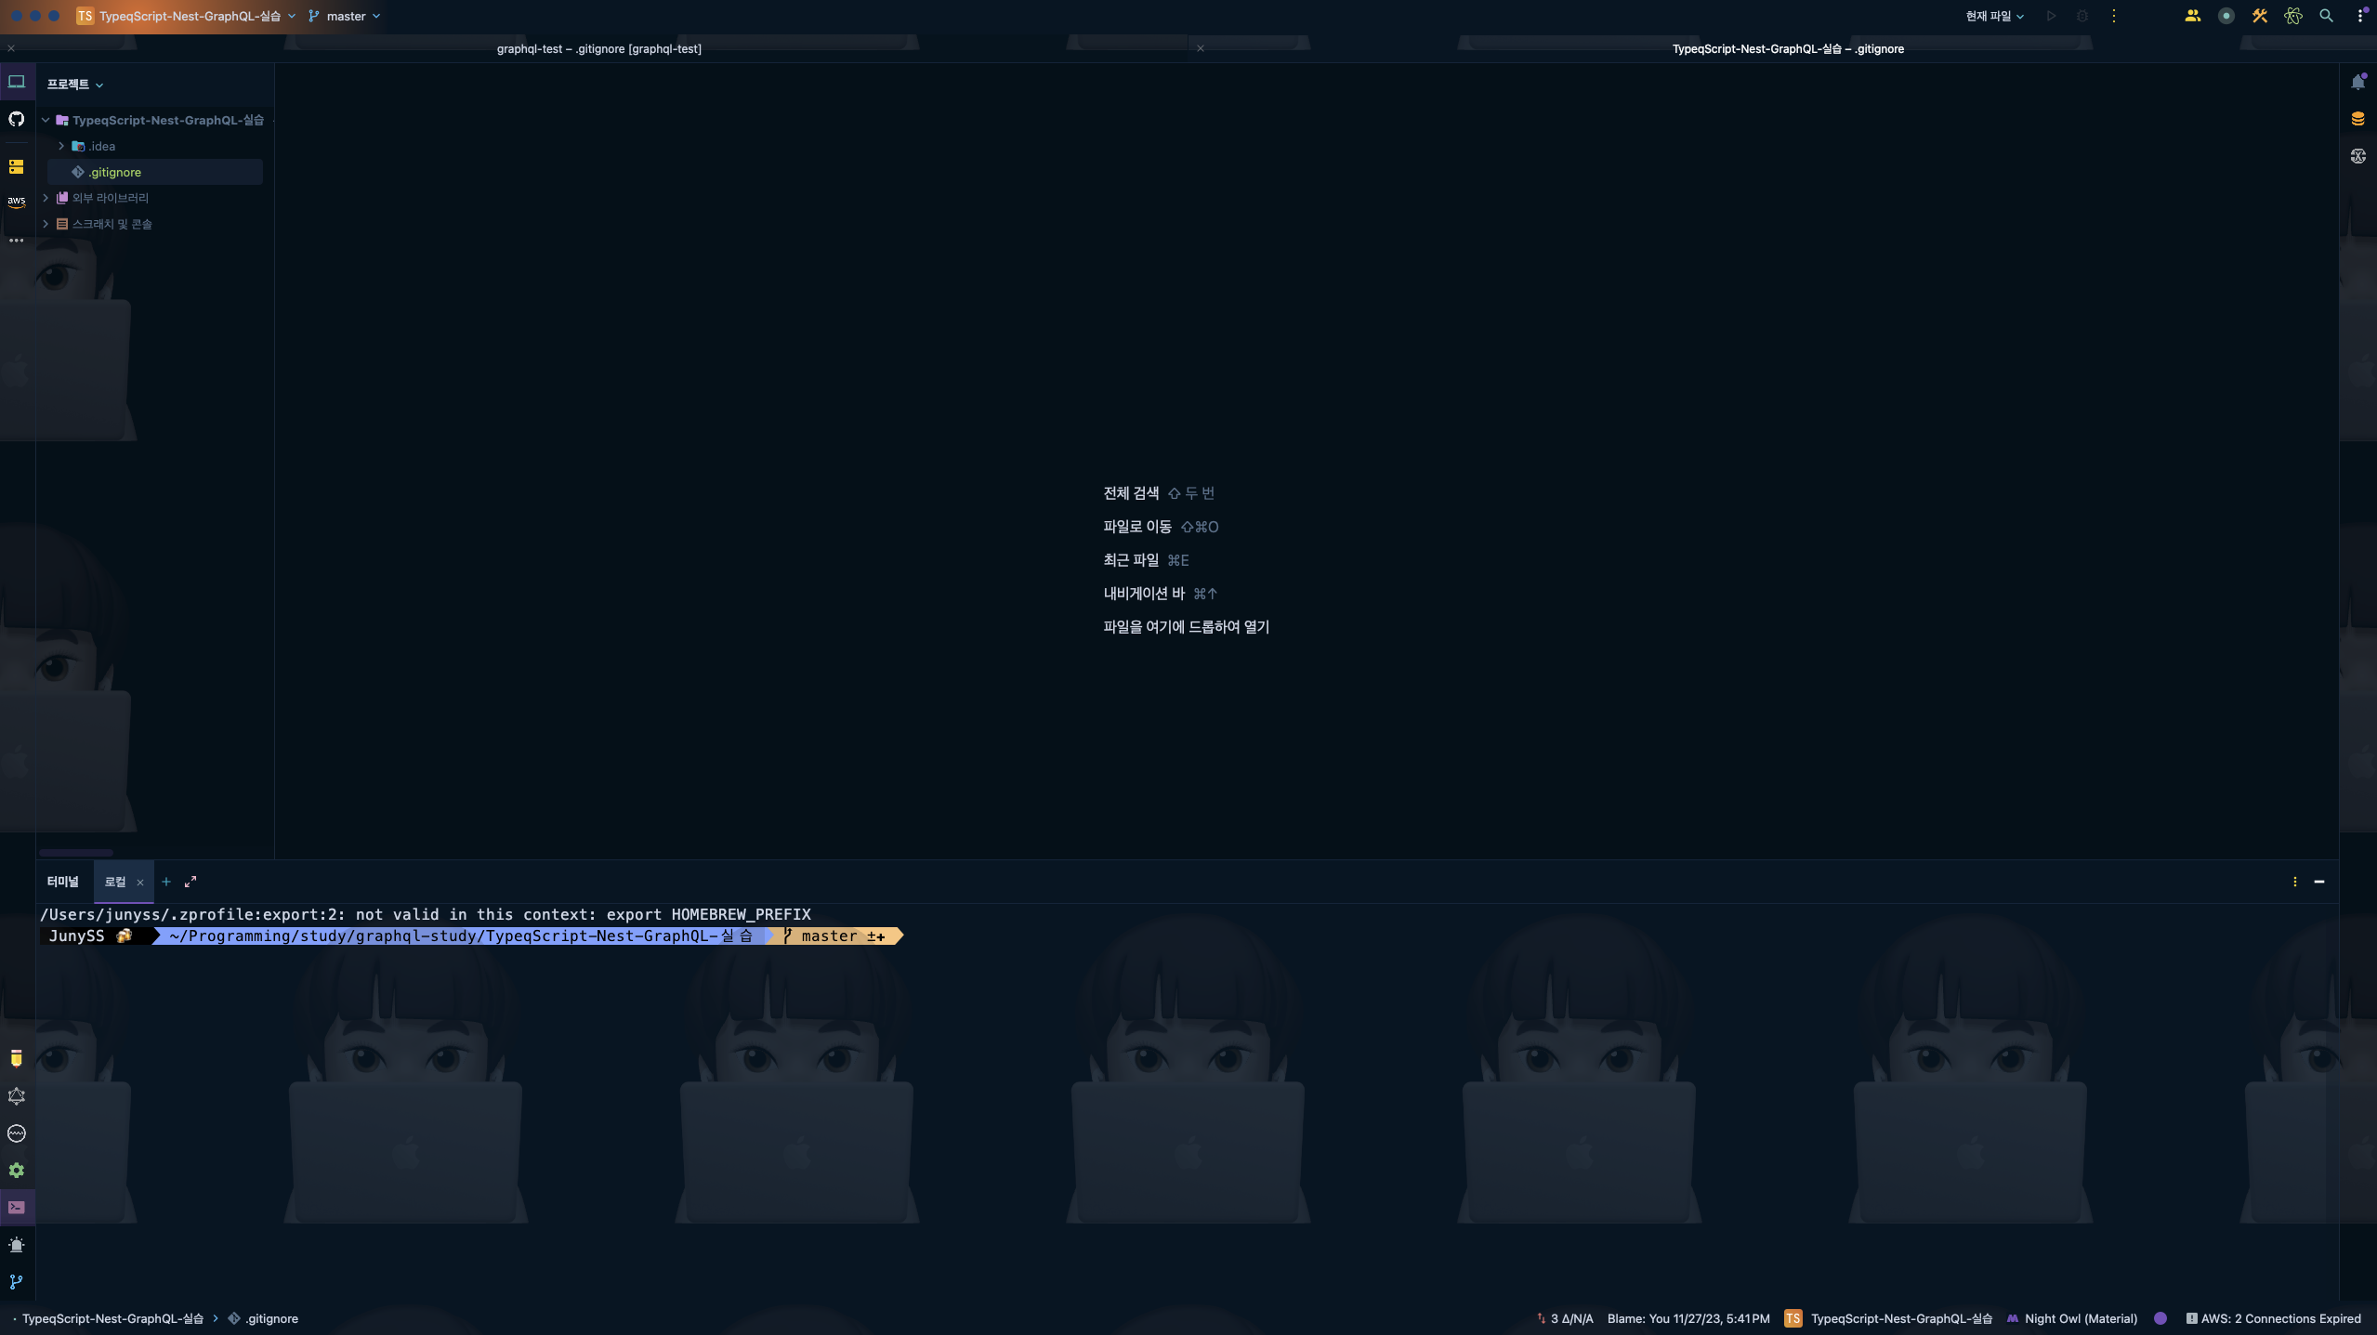The width and height of the screenshot is (2377, 1335).
Task: Open the AWS Toolkit sidebar icon
Action: pos(17,202)
